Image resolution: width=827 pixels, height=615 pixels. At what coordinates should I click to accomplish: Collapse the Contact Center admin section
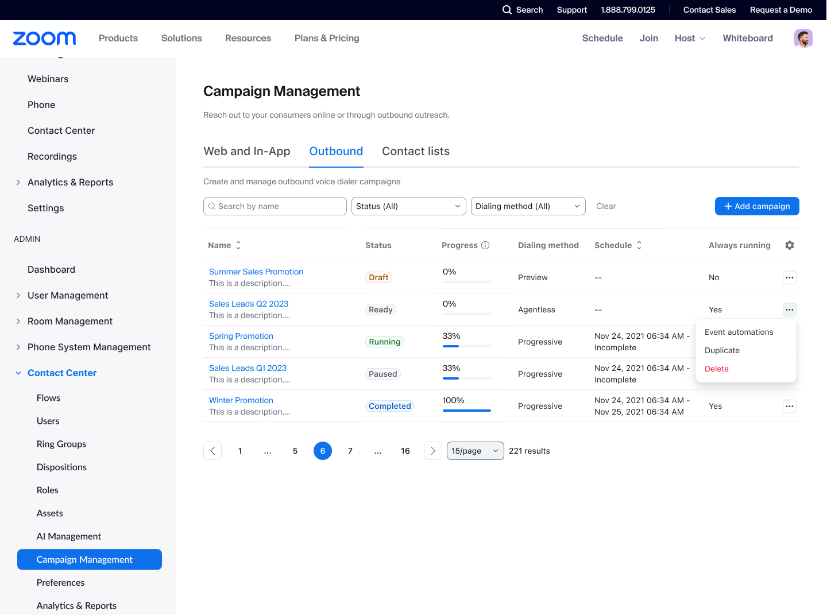[18, 373]
